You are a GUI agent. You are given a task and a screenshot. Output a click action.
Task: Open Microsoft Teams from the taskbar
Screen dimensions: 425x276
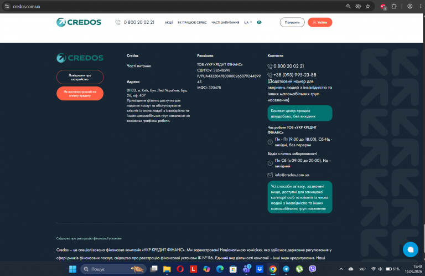pyautogui.click(x=246, y=269)
